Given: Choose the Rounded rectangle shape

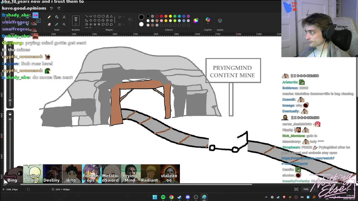Looking at the screenshot, I should (103, 16).
